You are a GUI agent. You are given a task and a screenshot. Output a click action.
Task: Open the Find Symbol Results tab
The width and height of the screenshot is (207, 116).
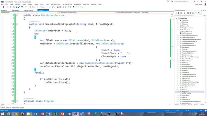tap(18, 107)
